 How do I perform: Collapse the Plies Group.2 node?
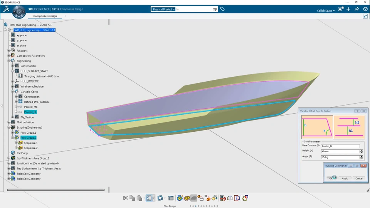[x=12, y=138]
